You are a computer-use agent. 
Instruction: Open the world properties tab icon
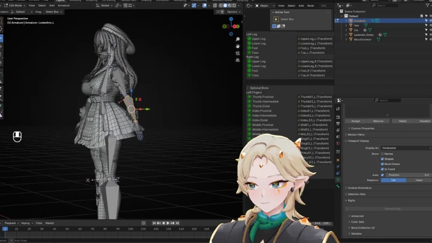tap(338, 143)
